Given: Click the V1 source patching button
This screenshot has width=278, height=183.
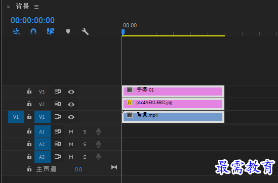Looking at the screenshot, I should (x=16, y=117).
